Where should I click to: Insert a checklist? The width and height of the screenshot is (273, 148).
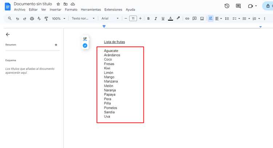(x=234, y=19)
